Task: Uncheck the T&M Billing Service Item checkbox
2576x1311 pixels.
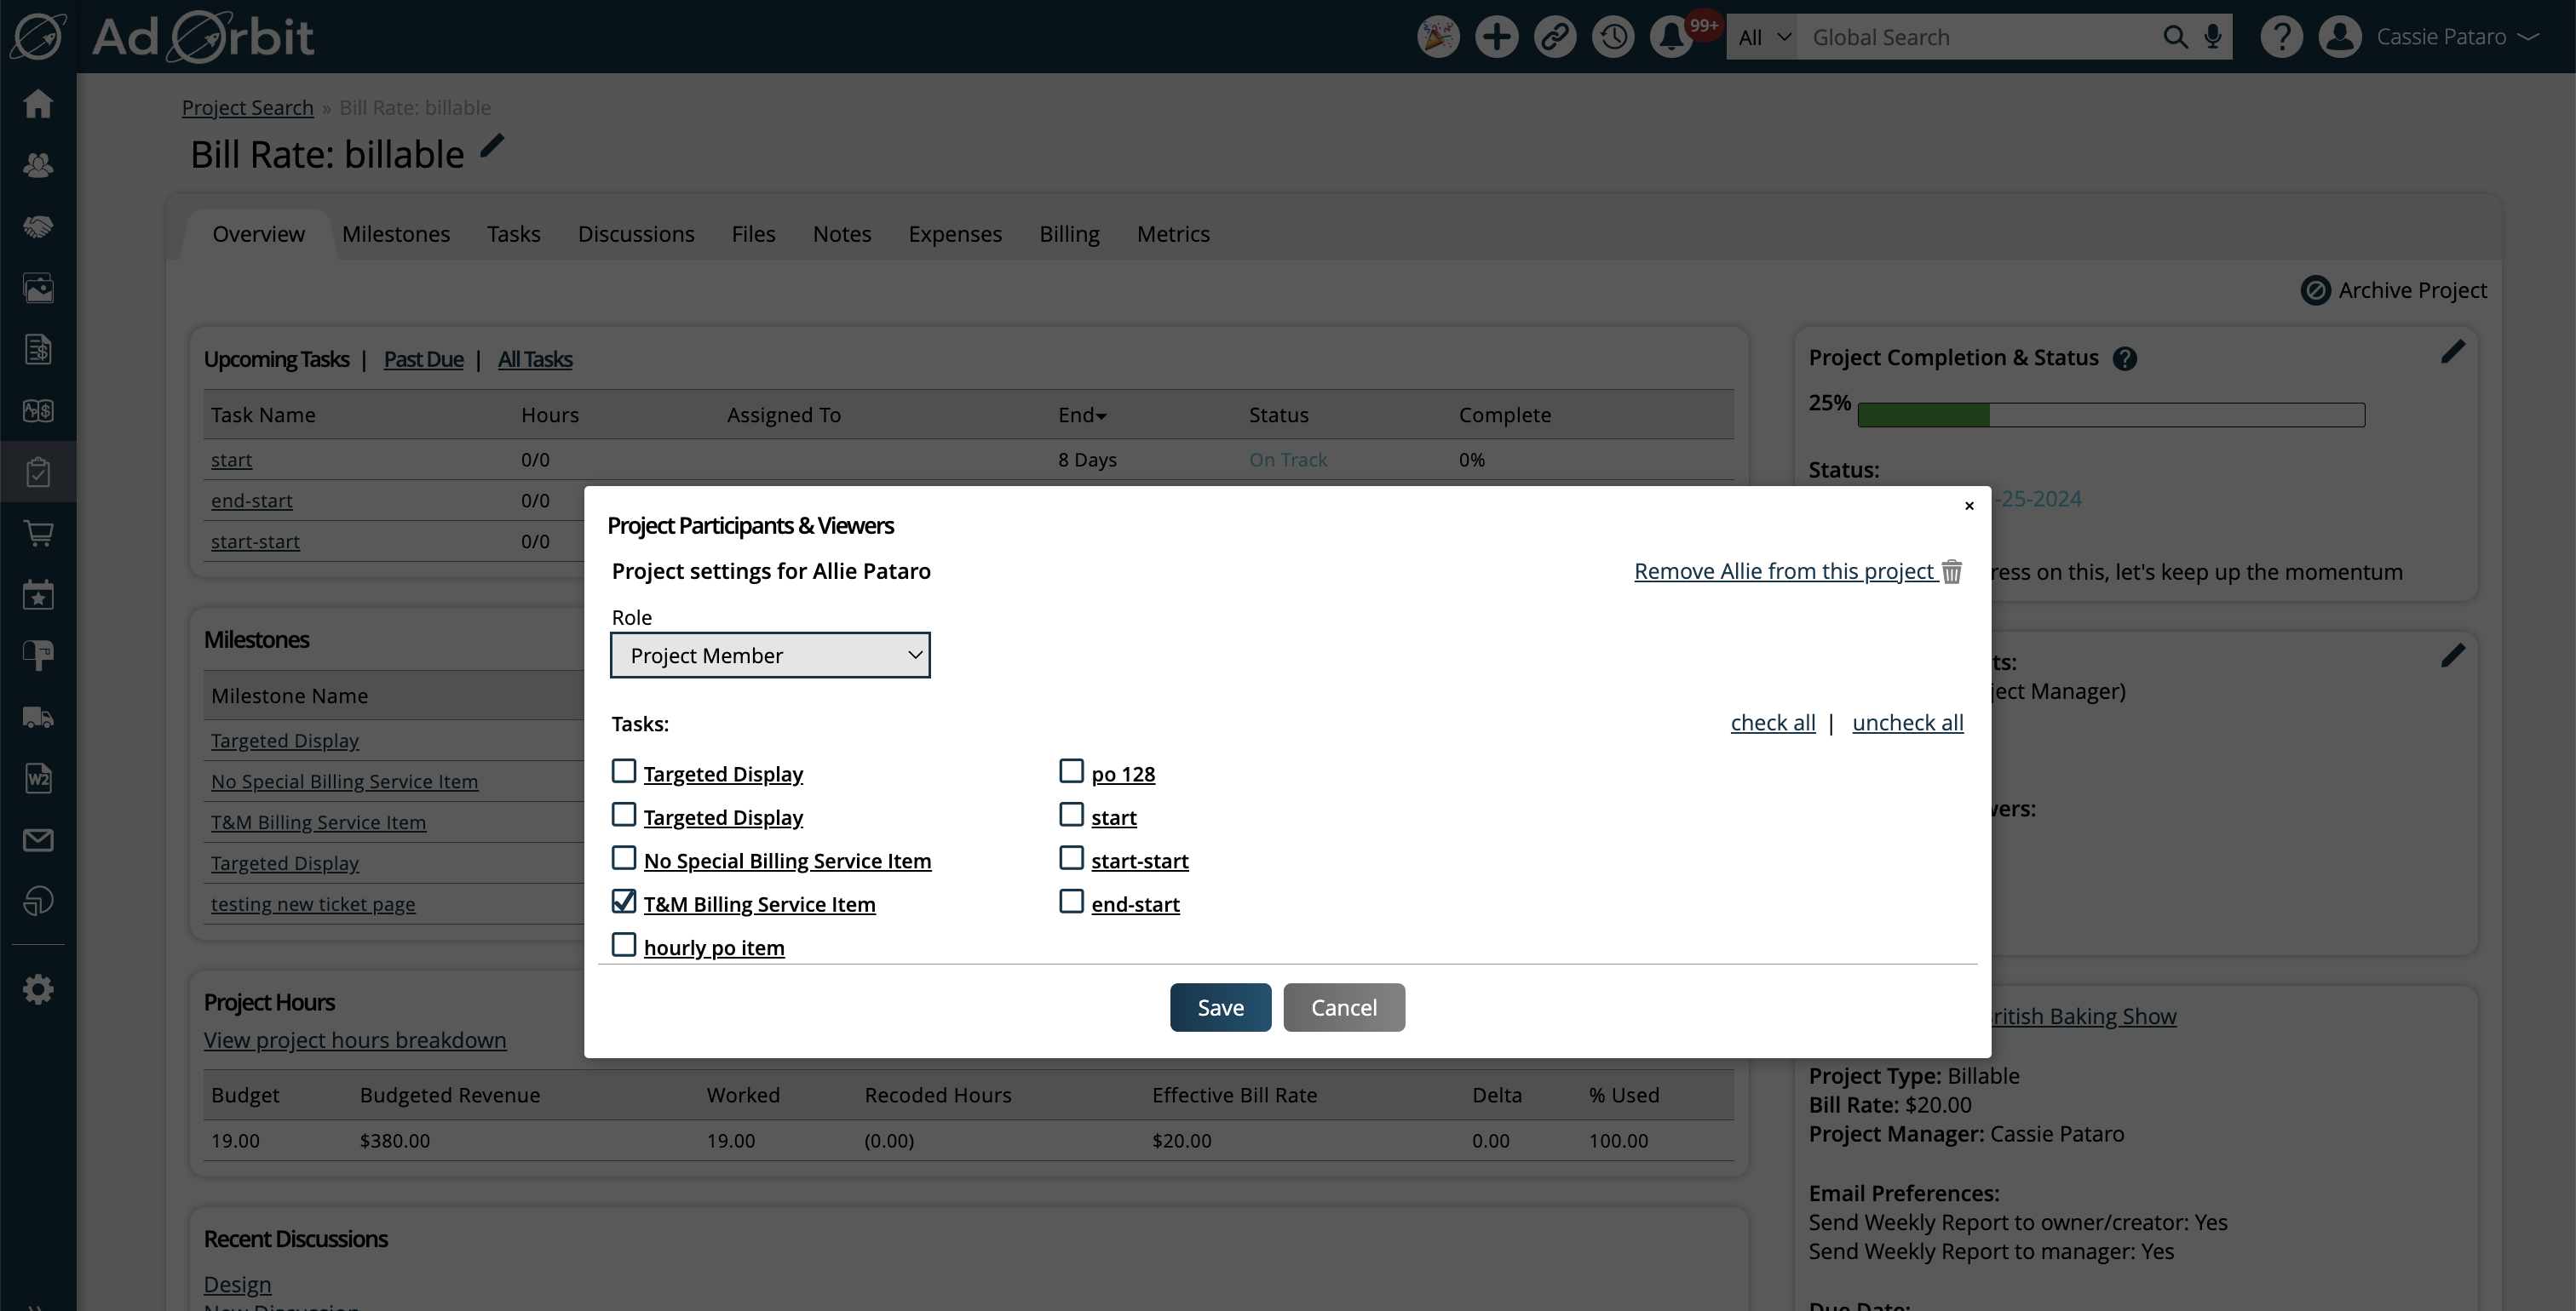Action: pyautogui.click(x=624, y=902)
